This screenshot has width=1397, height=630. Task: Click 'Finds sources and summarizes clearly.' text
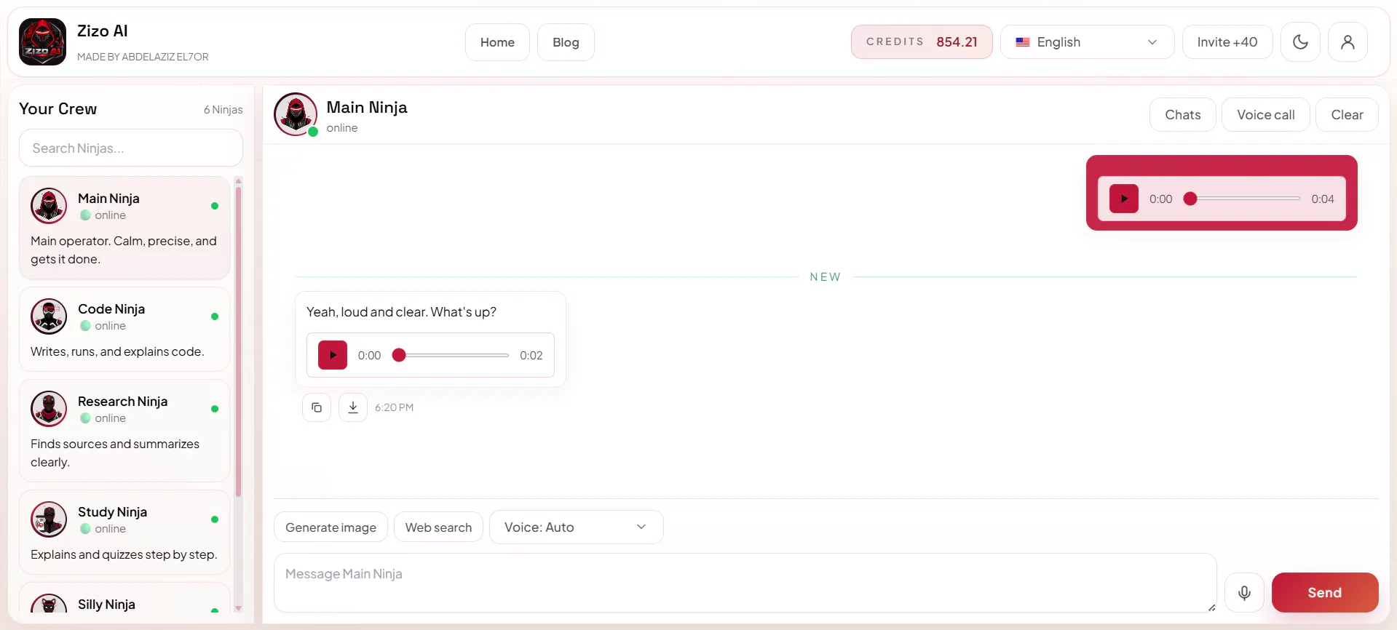pos(115,452)
